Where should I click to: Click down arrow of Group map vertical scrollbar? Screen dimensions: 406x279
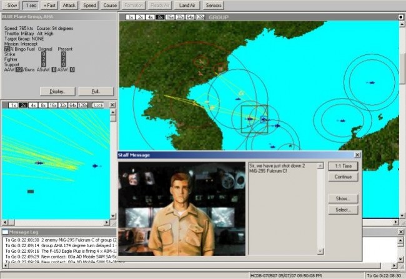pos(402,215)
